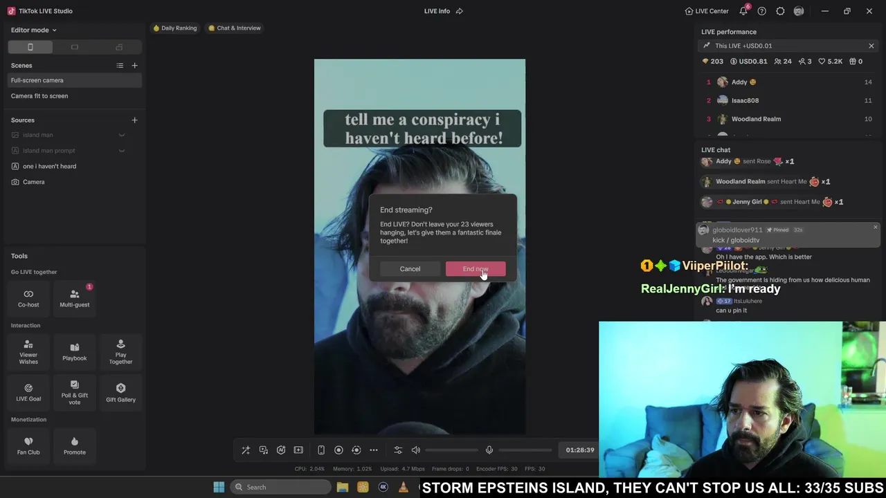Image resolution: width=886 pixels, height=498 pixels.
Task: Open VLC from the taskbar
Action: tap(404, 487)
